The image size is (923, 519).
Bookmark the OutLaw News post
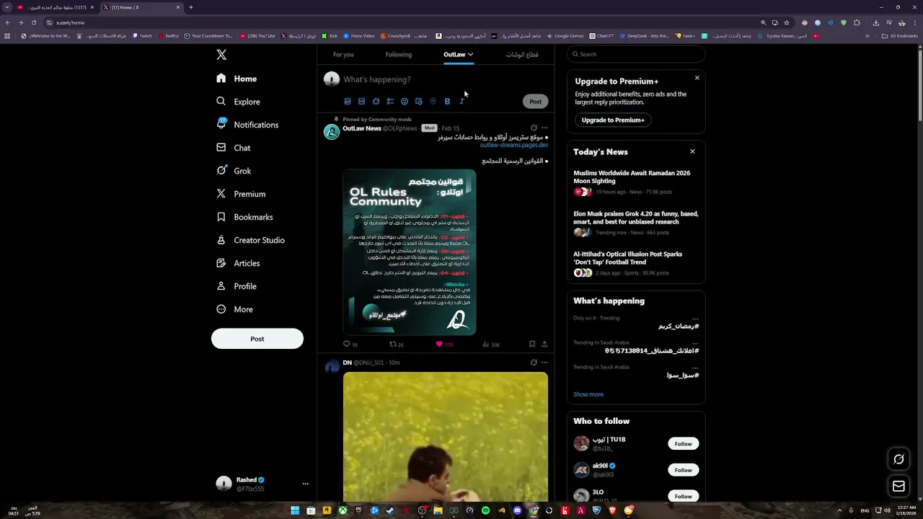[532, 345]
